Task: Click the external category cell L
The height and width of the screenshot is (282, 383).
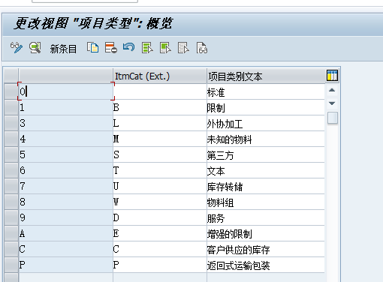Action: coord(160,123)
